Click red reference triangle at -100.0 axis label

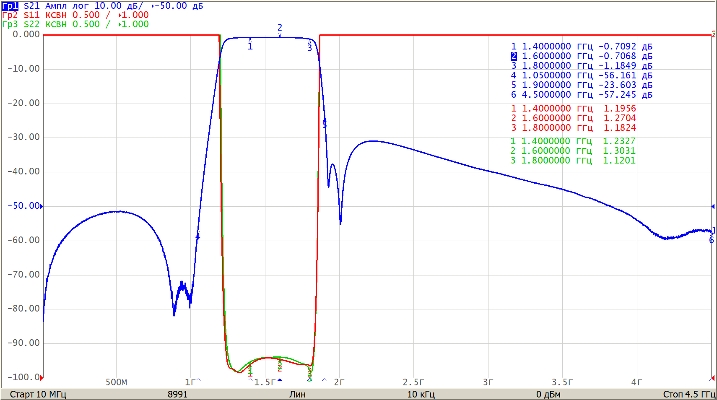pos(42,378)
